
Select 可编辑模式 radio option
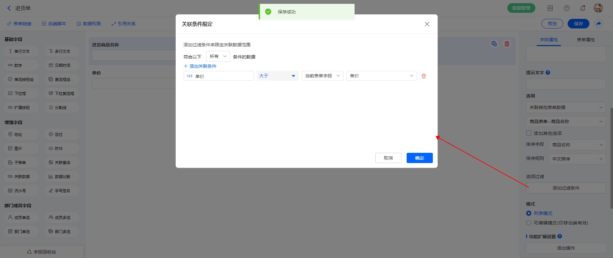pos(529,223)
